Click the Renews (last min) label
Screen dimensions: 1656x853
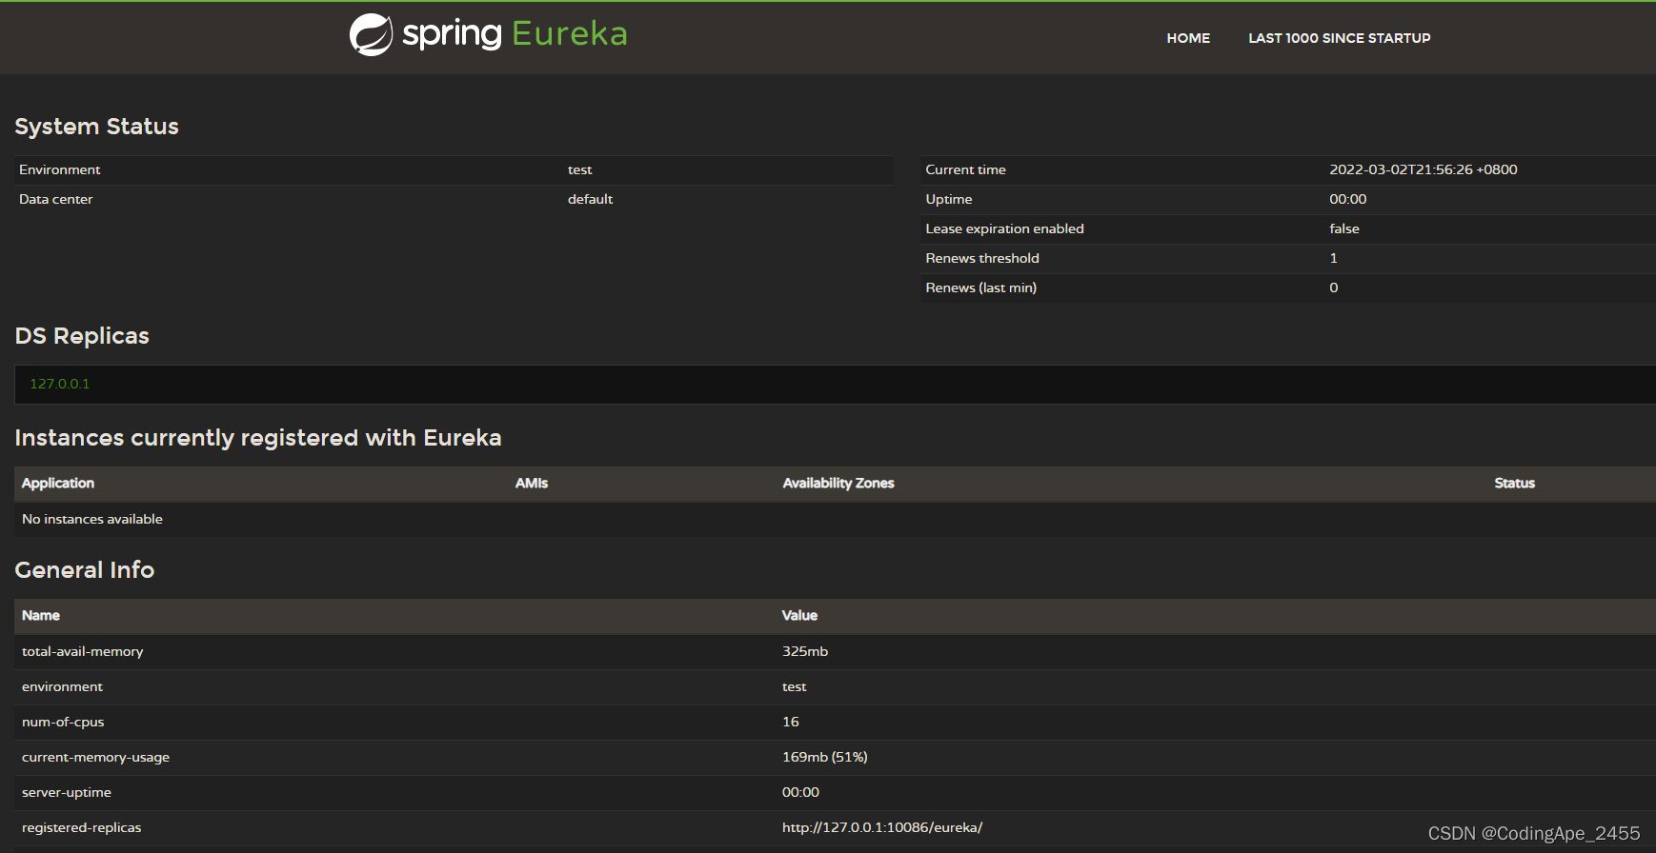[x=980, y=288]
